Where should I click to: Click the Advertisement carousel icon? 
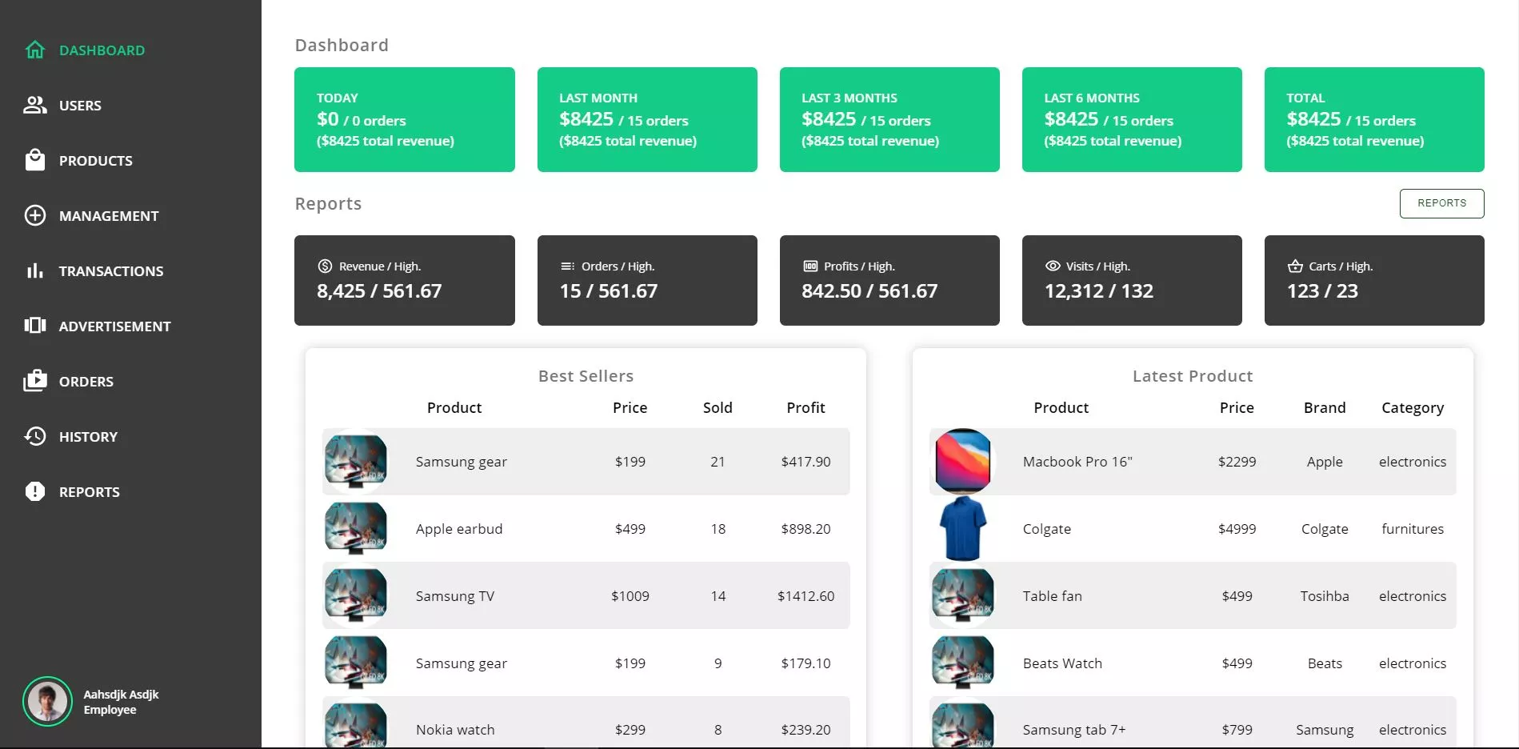[x=35, y=326]
